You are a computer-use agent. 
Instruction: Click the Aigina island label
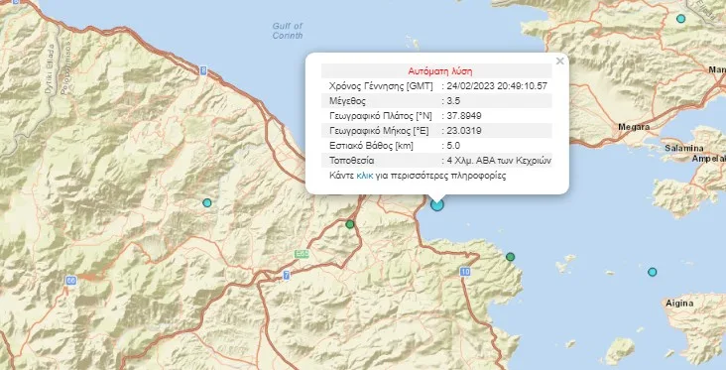tap(679, 304)
